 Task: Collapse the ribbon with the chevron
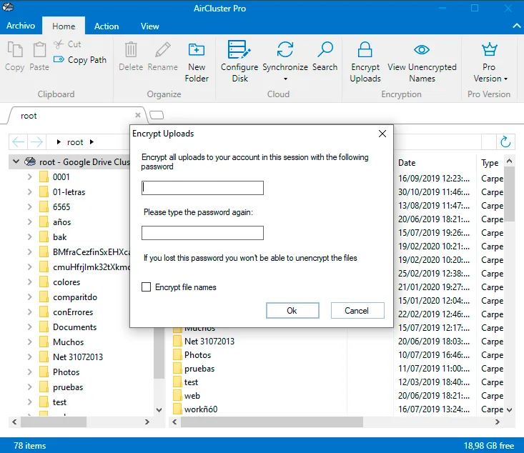[x=517, y=26]
